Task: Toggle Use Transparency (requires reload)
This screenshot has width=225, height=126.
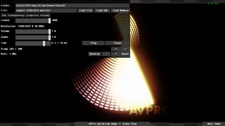Action: point(26,15)
